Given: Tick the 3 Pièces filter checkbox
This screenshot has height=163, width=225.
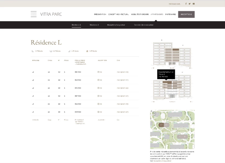Looking at the screenshot, I should [33, 51].
